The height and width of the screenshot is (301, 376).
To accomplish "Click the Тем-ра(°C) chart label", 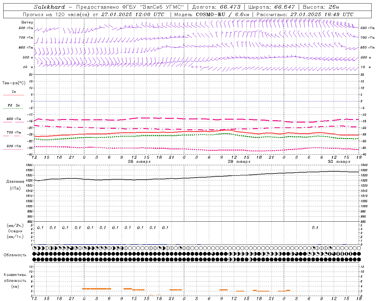I will (14, 83).
